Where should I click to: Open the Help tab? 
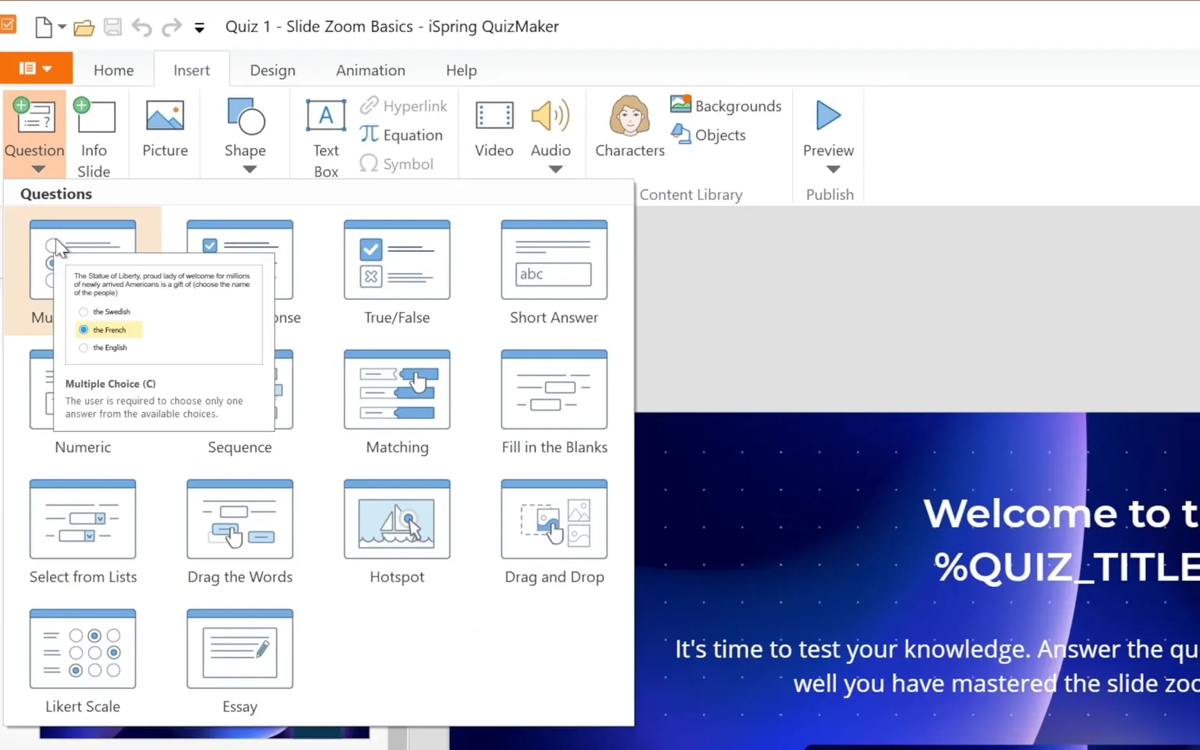(x=461, y=70)
